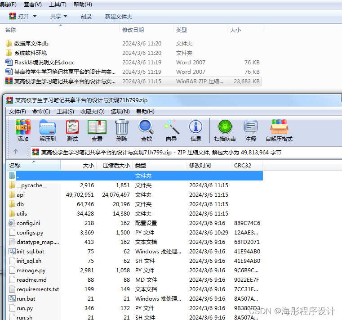The width and height of the screenshot is (342, 320).
Task: Click the db folder icon in the archive
Action: click(12, 204)
